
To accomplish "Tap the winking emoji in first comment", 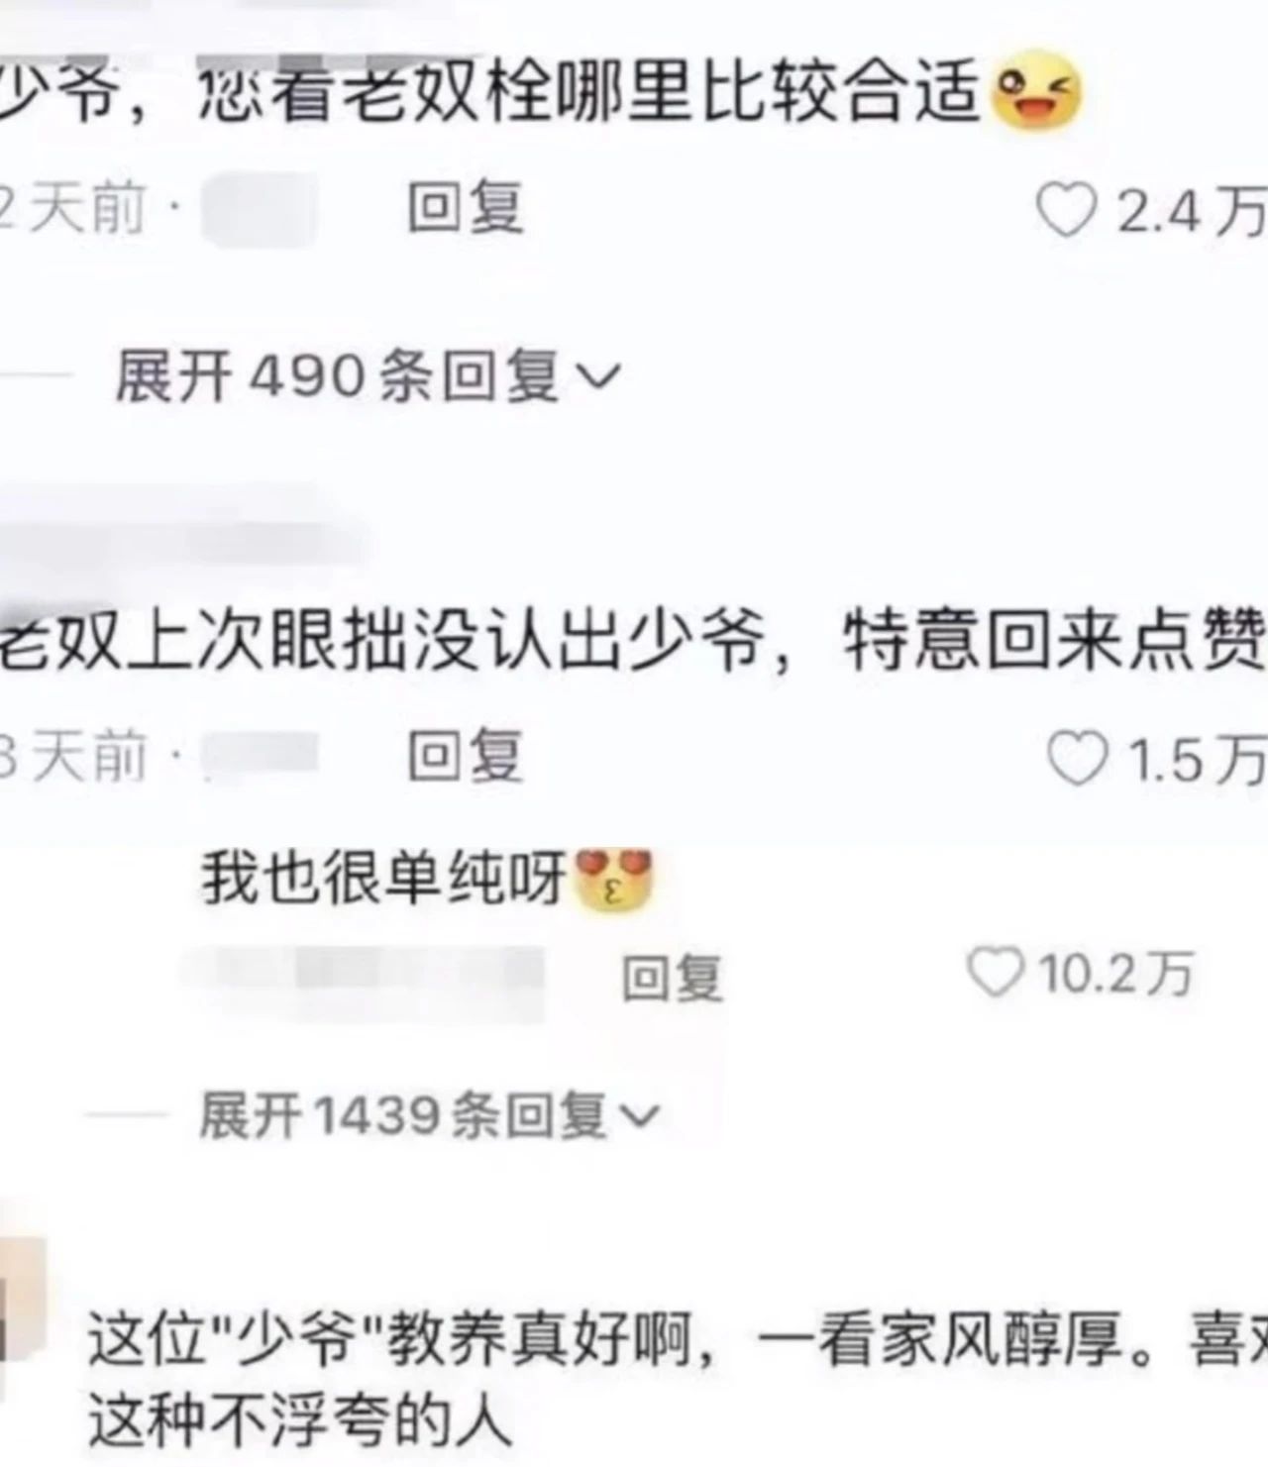I will (1036, 91).
